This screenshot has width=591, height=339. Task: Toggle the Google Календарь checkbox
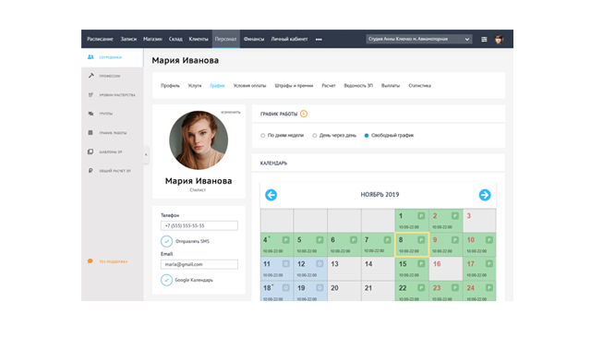166,280
